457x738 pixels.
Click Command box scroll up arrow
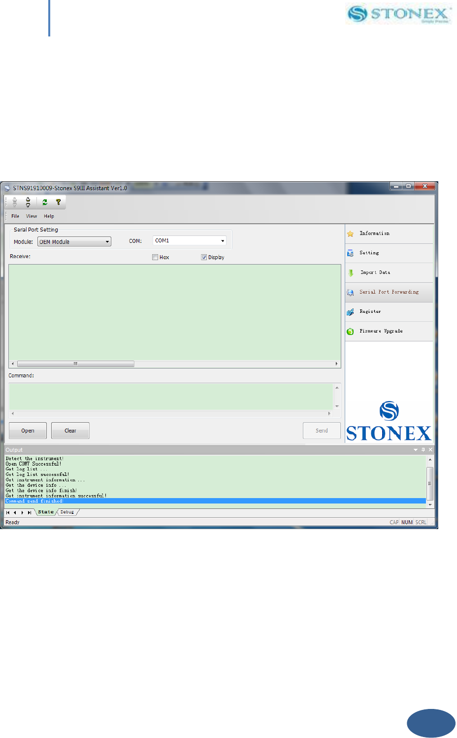point(337,388)
